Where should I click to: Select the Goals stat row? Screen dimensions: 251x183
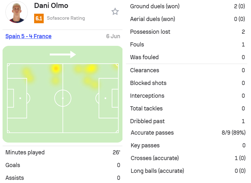click(63, 165)
